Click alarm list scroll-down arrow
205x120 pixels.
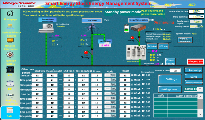pyautogui.click(x=200, y=114)
